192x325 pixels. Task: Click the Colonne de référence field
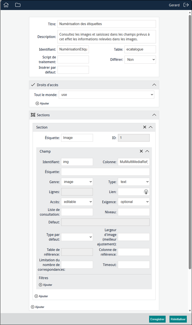coord(134,252)
